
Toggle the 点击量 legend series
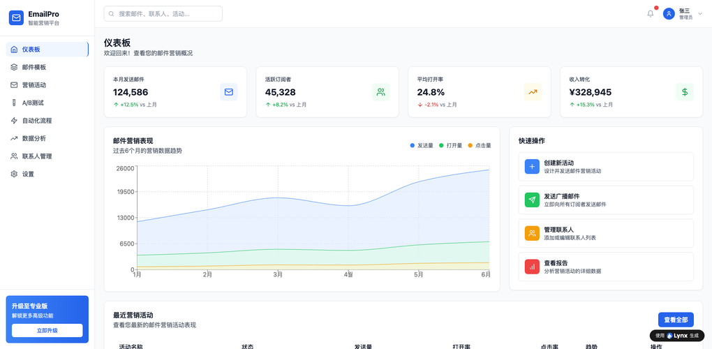click(x=480, y=146)
